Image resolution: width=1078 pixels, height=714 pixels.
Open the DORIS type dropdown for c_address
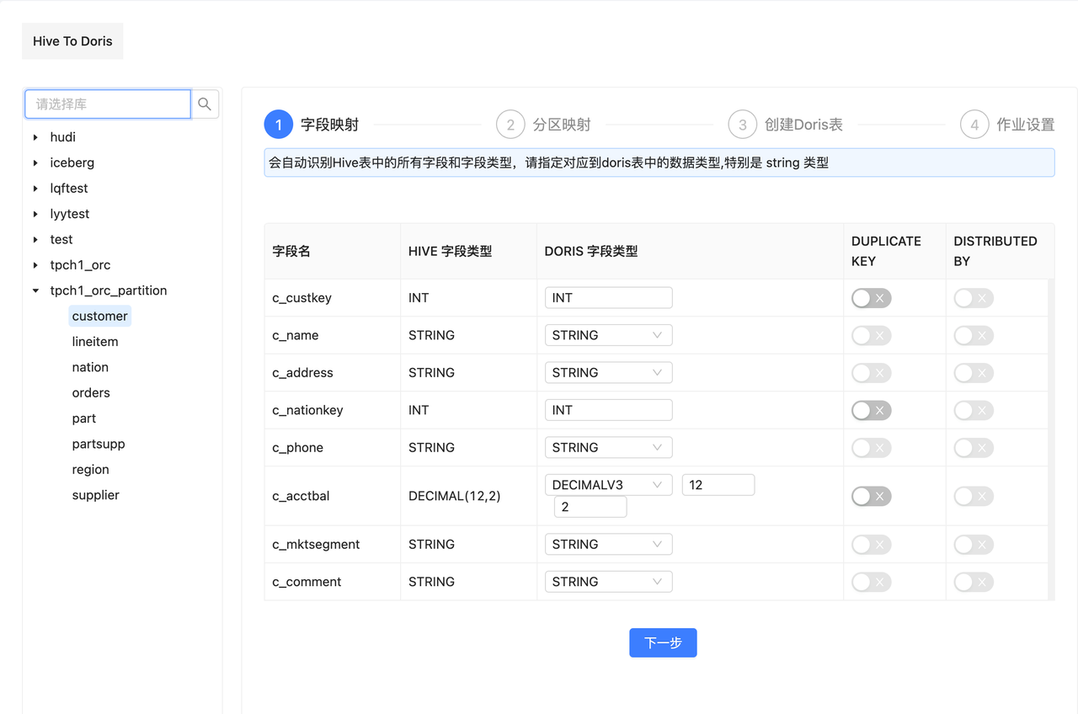point(608,372)
